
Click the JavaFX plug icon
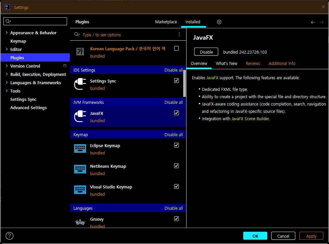(80, 116)
